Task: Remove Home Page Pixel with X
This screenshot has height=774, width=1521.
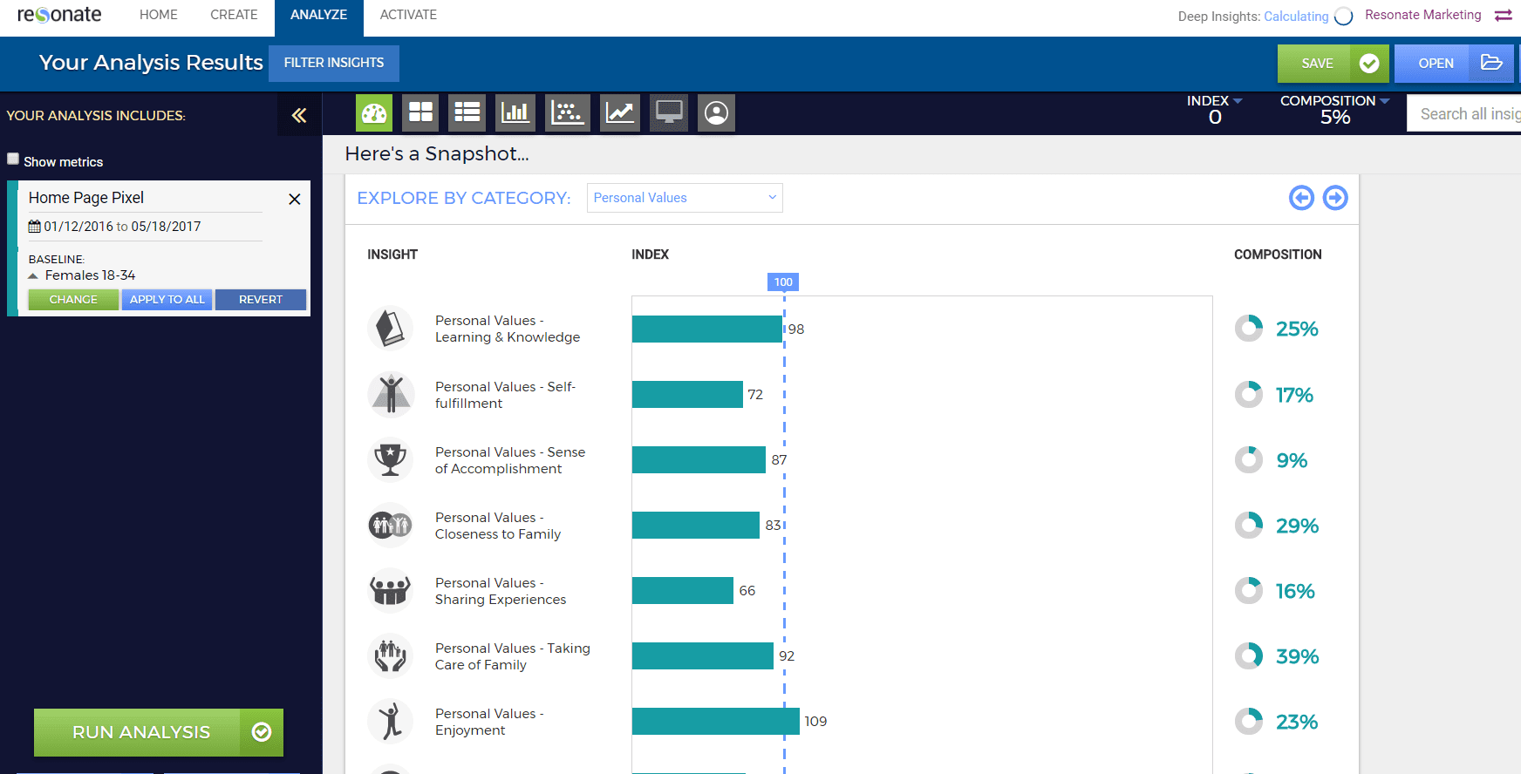Action: (x=295, y=199)
